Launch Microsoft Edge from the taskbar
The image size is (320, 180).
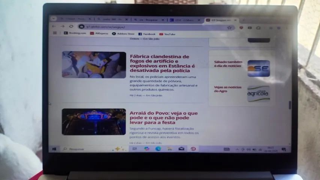158,149
